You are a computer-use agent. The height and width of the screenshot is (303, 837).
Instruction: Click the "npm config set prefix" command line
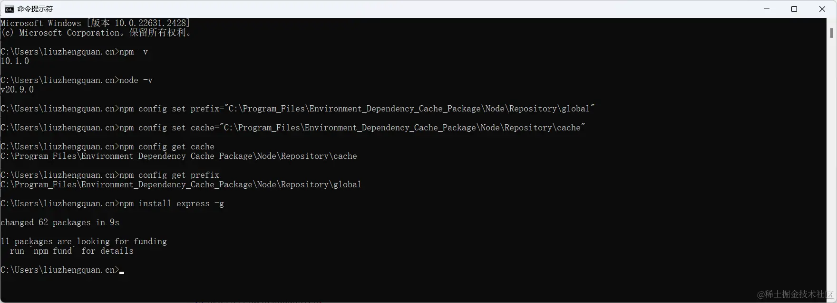[357, 109]
